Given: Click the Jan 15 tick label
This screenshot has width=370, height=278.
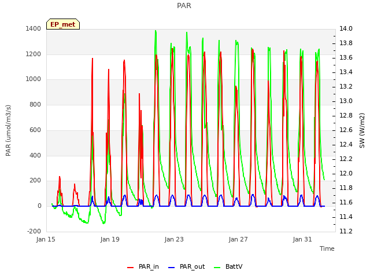Looking at the screenshot, I should pos(46,239).
